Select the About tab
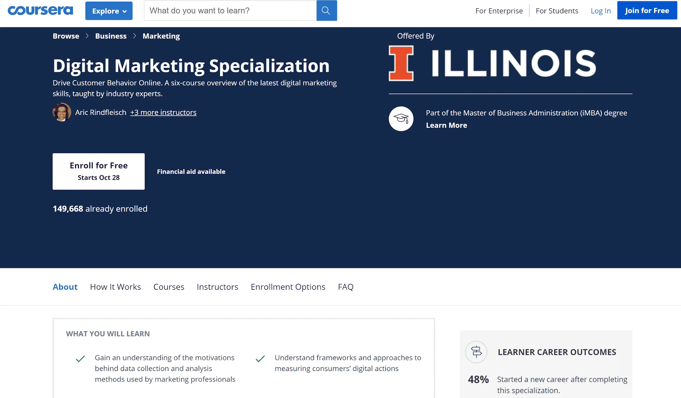This screenshot has height=398, width=681. (x=65, y=287)
